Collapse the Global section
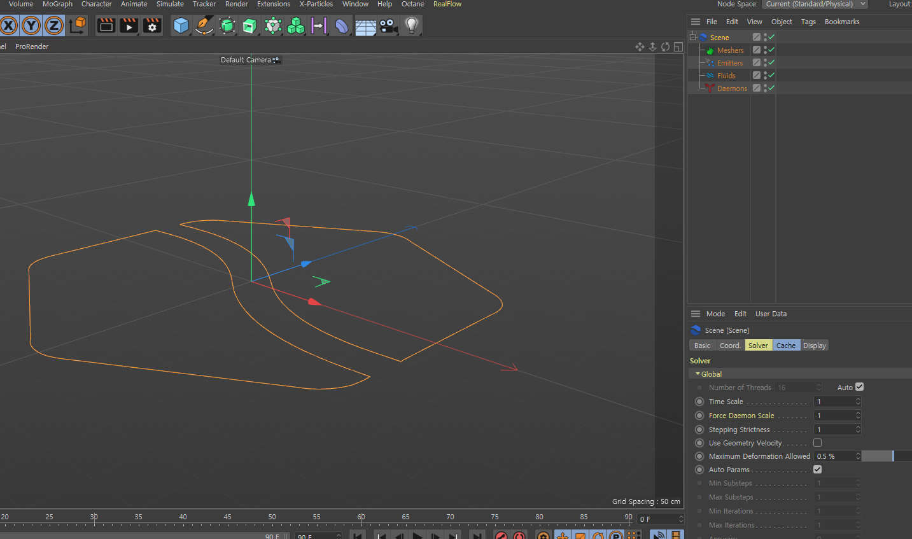The image size is (912, 539). point(698,374)
